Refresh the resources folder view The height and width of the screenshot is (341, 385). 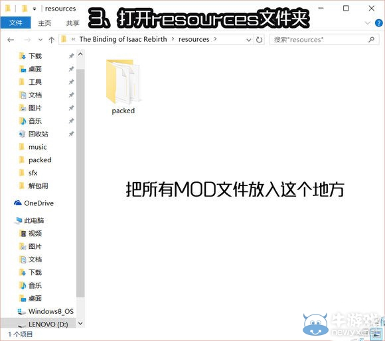tap(259, 40)
